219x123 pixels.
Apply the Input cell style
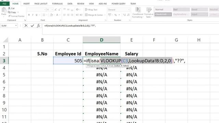[x=199, y=14]
